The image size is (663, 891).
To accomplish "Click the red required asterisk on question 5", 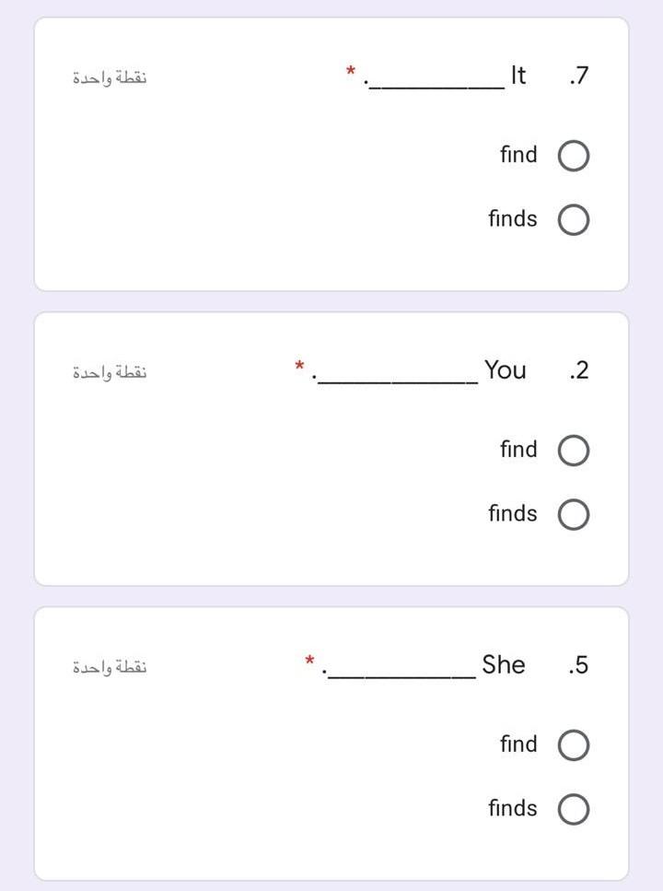I will coord(308,659).
